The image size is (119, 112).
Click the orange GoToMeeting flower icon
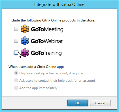[25, 29]
